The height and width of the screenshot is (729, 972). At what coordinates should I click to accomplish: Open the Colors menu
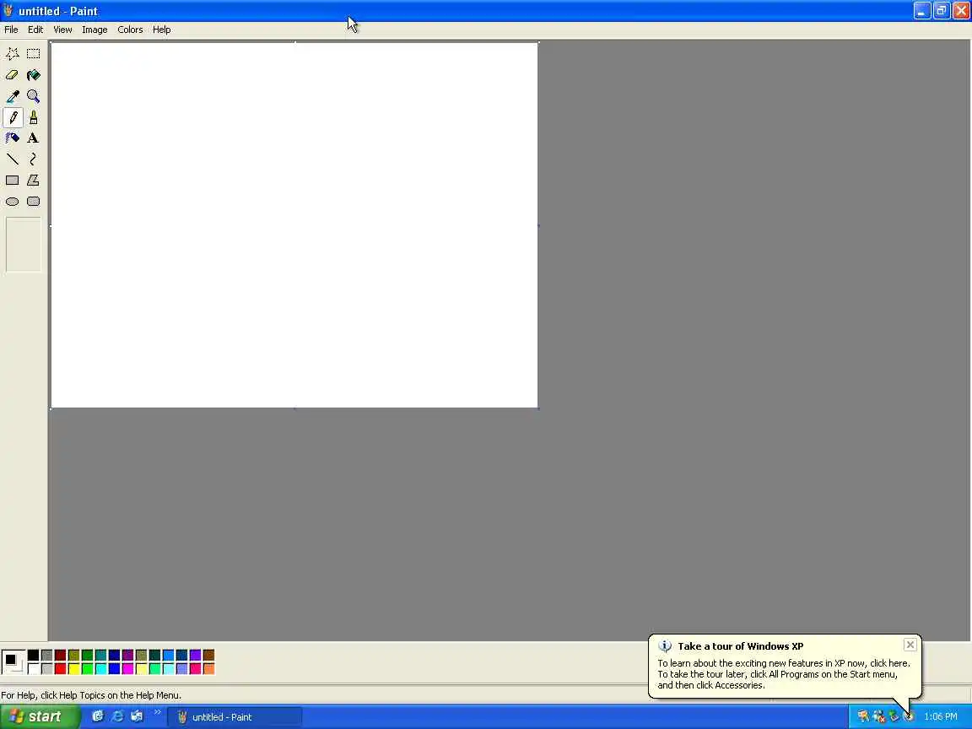point(130,30)
